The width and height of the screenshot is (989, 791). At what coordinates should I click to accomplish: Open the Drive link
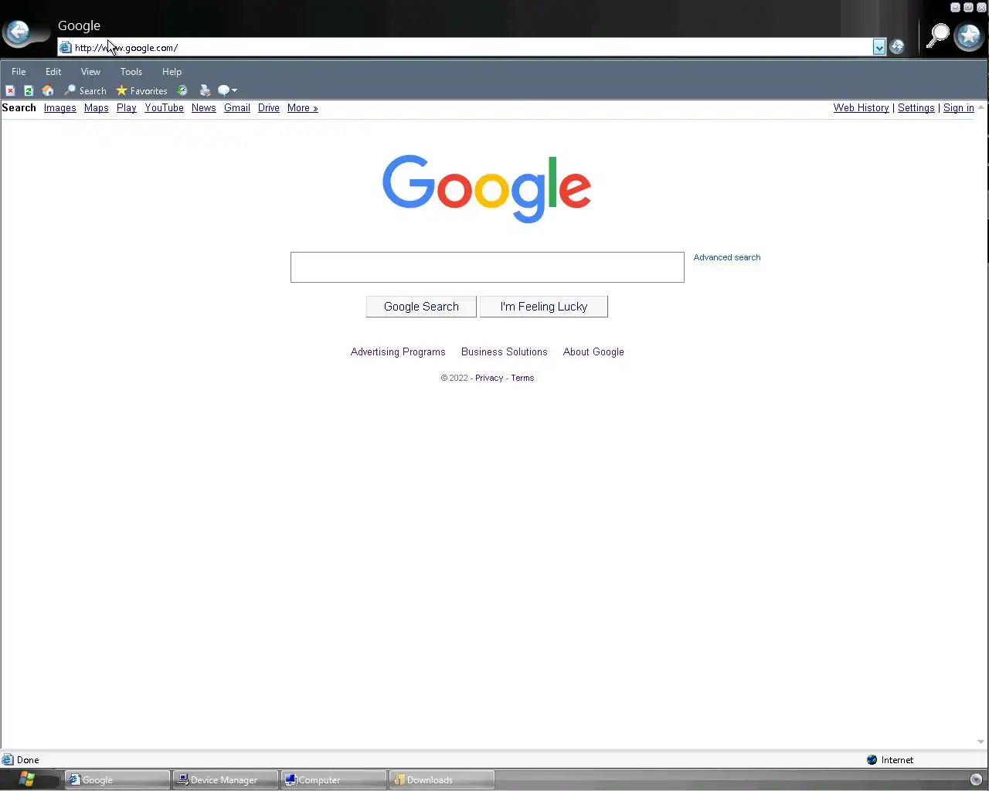point(269,108)
